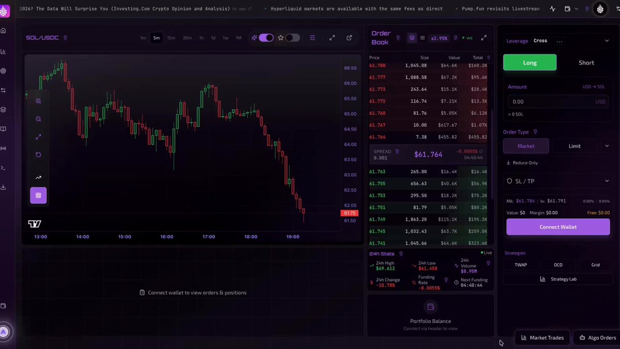Click the ask row priced 61.780
The width and height of the screenshot is (620, 349).
coord(428,66)
